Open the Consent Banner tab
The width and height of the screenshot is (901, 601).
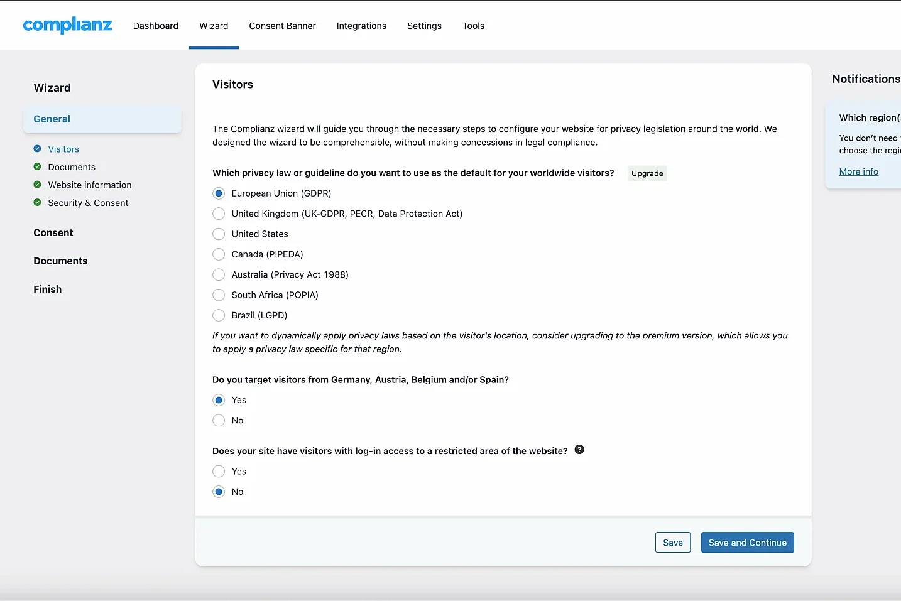pyautogui.click(x=283, y=26)
